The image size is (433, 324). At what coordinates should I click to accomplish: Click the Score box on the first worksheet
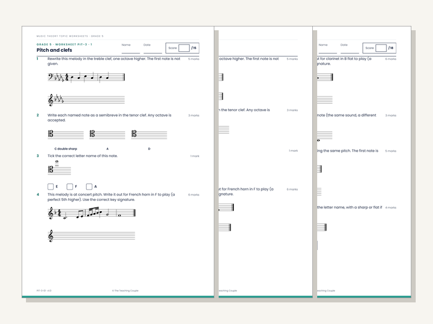[184, 48]
